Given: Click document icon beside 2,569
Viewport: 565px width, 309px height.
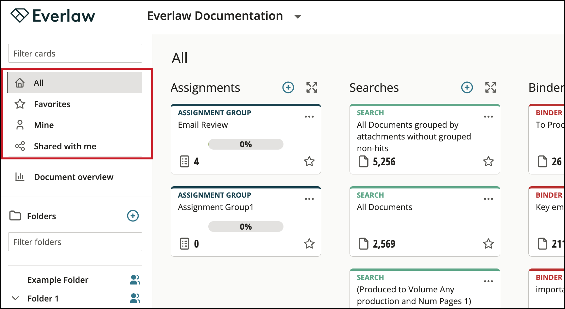Looking at the screenshot, I should tap(364, 244).
